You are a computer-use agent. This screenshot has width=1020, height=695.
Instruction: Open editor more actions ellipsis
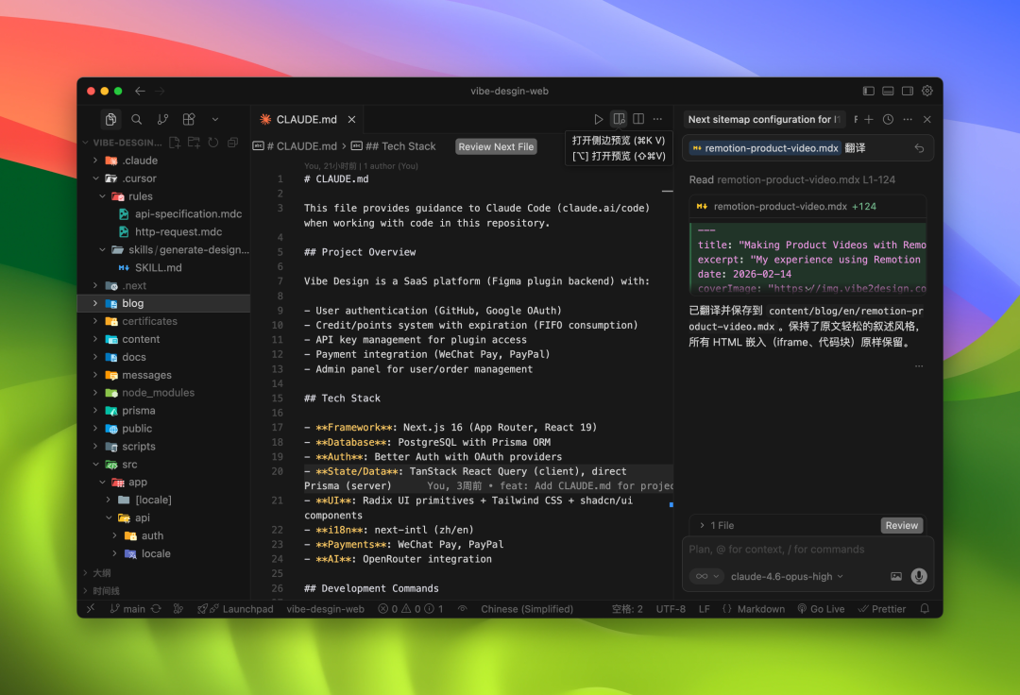point(658,119)
